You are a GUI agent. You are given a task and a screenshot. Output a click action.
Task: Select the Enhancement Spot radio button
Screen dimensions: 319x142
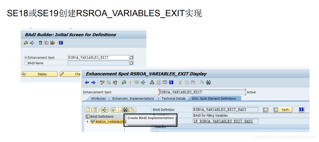click(x=26, y=57)
